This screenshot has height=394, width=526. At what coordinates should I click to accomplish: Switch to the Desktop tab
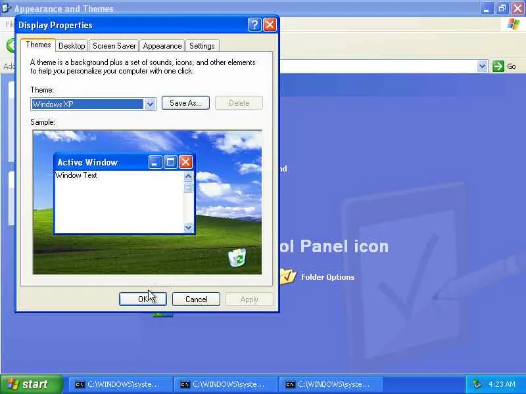[72, 46]
